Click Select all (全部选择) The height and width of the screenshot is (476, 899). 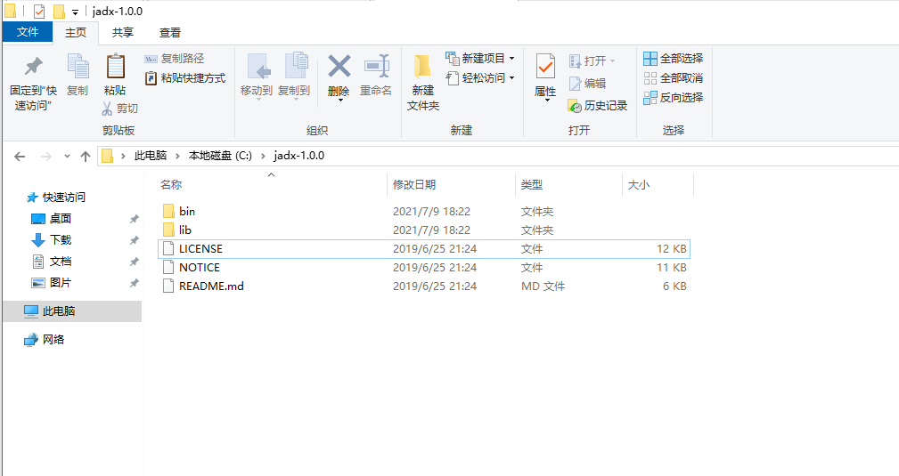[x=673, y=59]
